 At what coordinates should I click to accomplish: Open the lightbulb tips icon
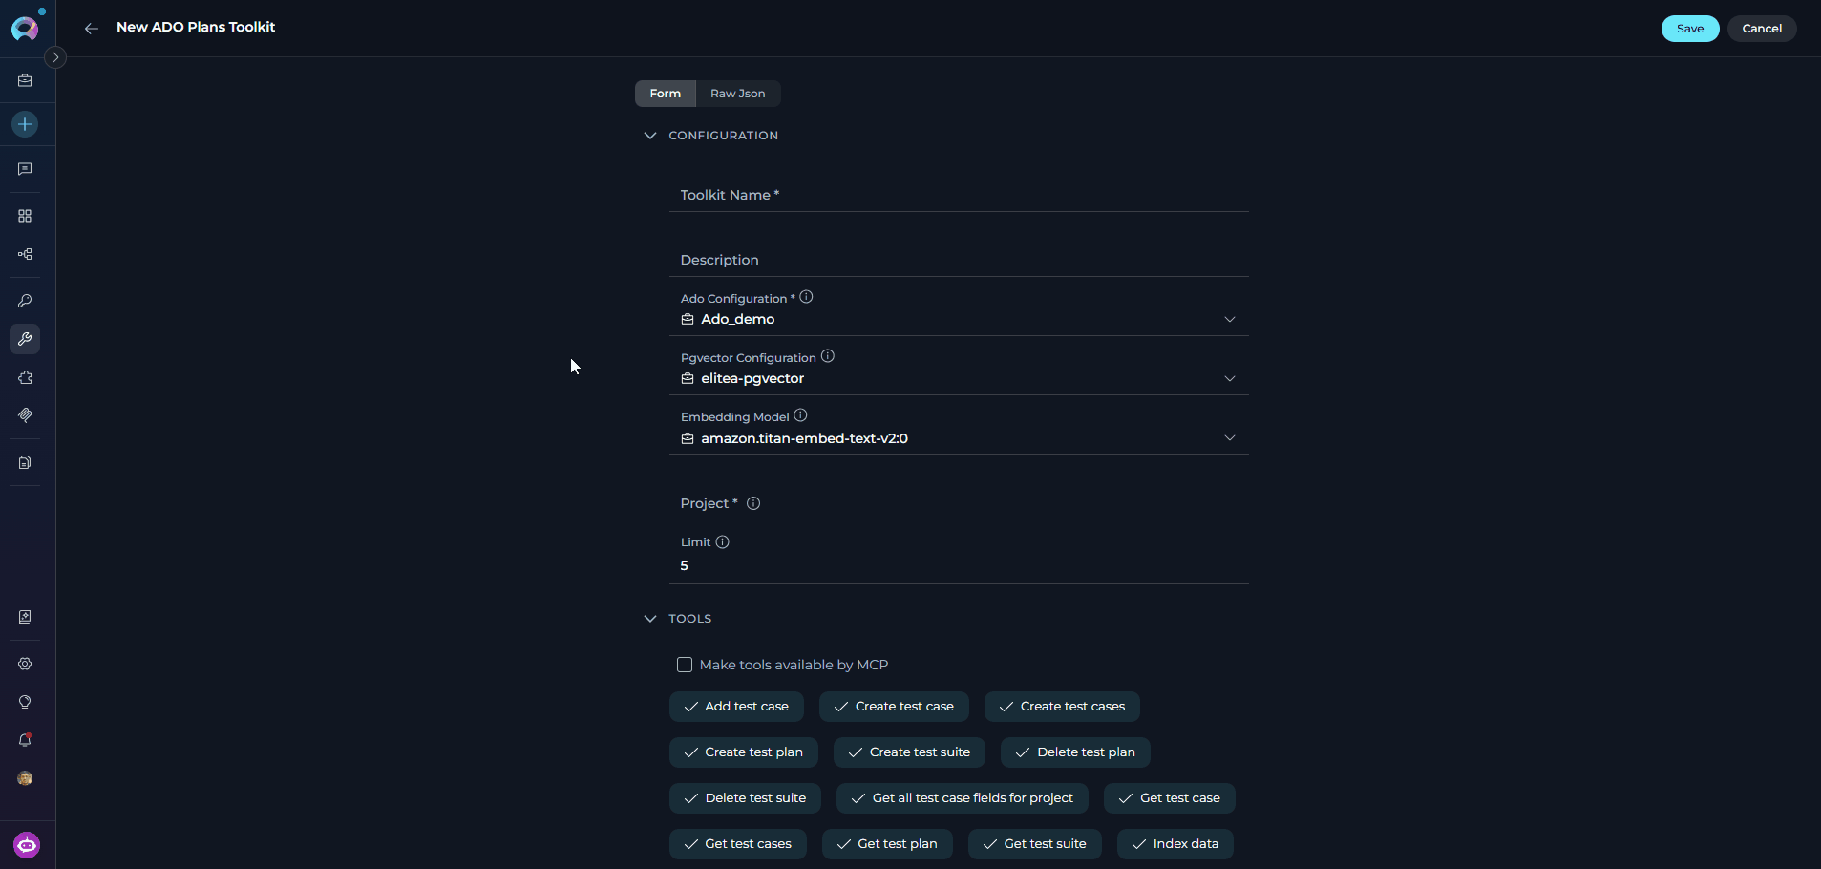click(x=25, y=702)
